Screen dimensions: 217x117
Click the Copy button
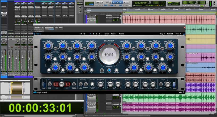[107, 34]
